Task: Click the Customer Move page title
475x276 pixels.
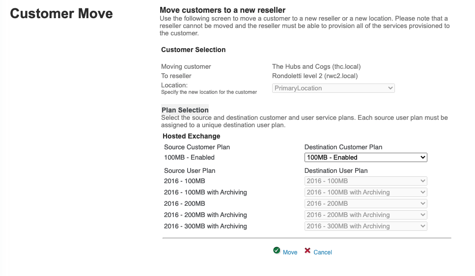Action: coord(61,13)
